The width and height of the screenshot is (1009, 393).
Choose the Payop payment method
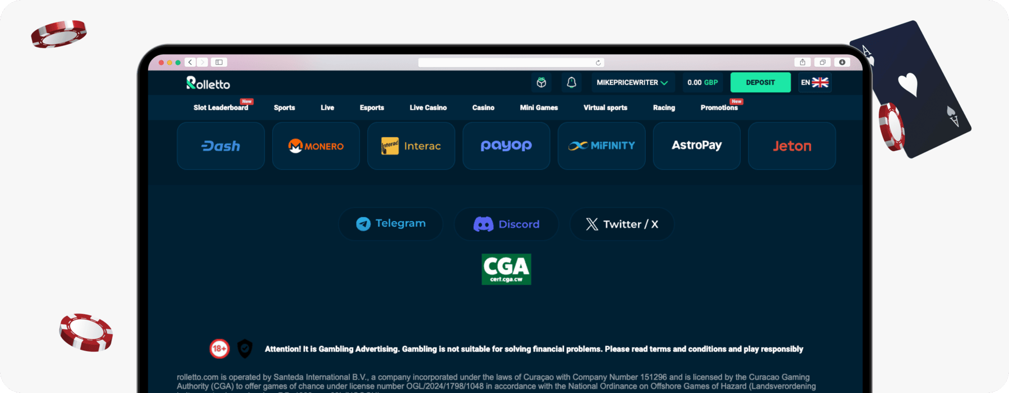[x=506, y=146]
